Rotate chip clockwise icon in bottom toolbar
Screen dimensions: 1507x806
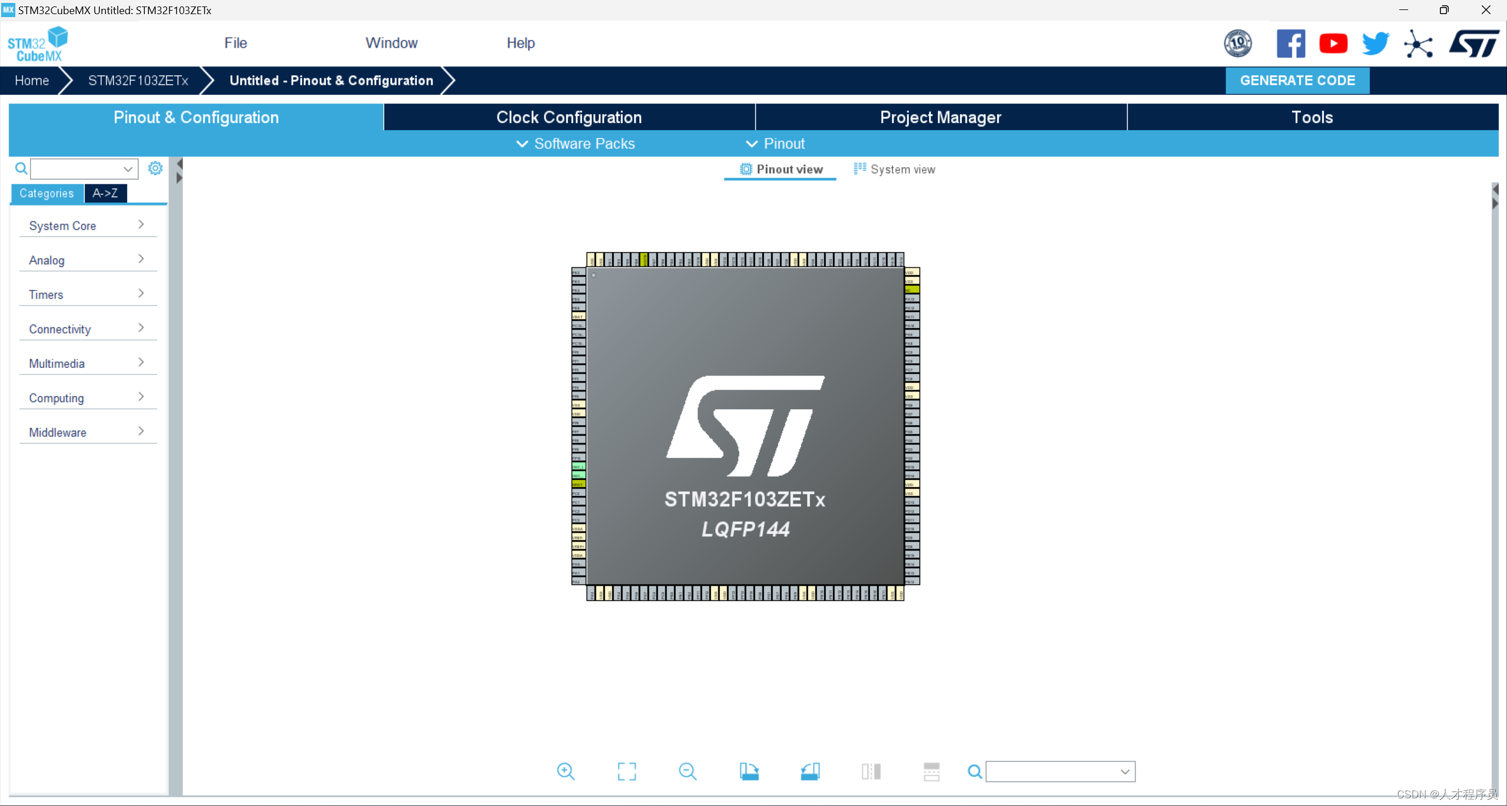pyautogui.click(x=749, y=771)
